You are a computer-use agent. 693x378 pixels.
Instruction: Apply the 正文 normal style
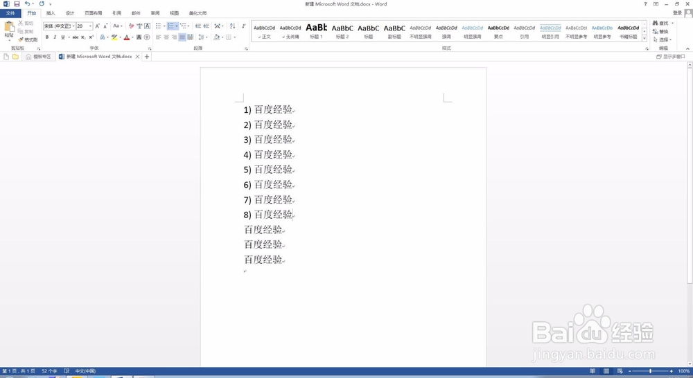[x=264, y=31]
